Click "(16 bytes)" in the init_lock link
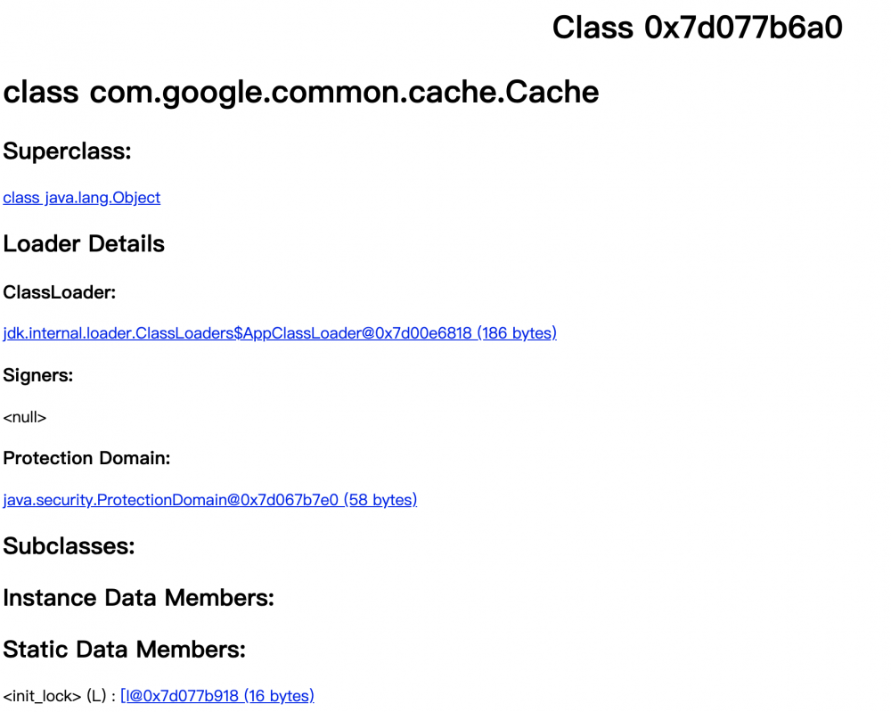The image size is (891, 712). point(279,696)
